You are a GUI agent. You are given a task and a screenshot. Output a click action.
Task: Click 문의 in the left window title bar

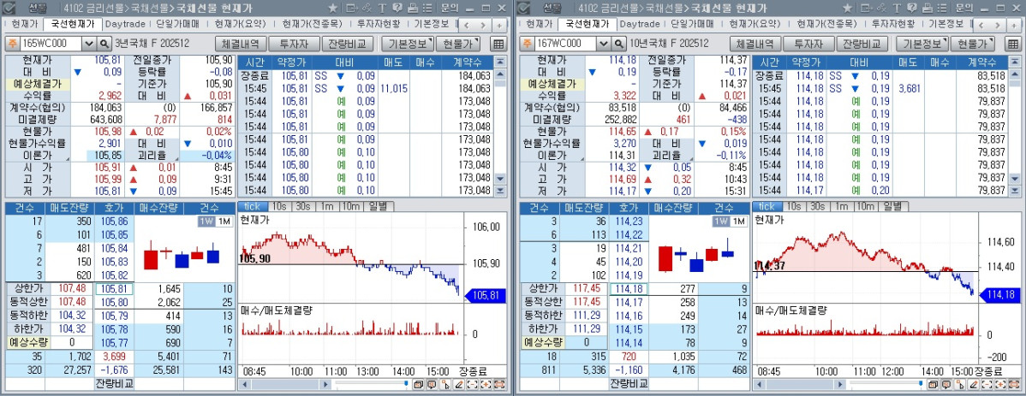point(450,9)
